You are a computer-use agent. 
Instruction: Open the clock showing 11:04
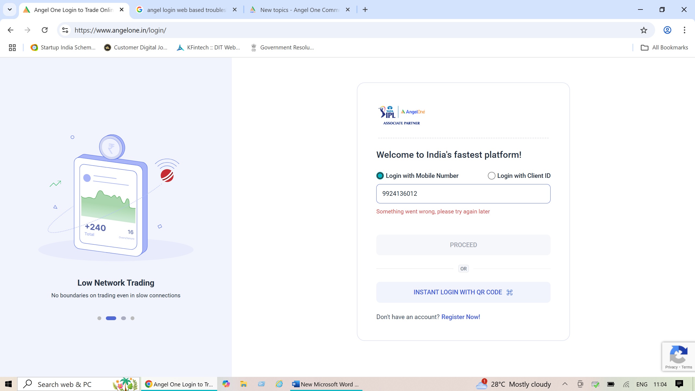point(660,384)
